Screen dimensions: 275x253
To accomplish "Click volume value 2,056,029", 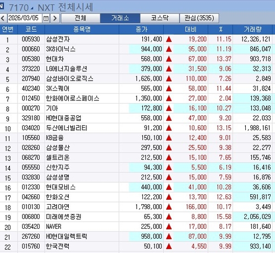I will (x=257, y=217).
